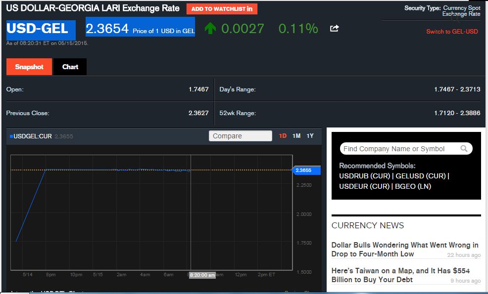Click the share icon beside the percent change
Image resolution: width=488 pixels, height=294 pixels.
(335, 29)
